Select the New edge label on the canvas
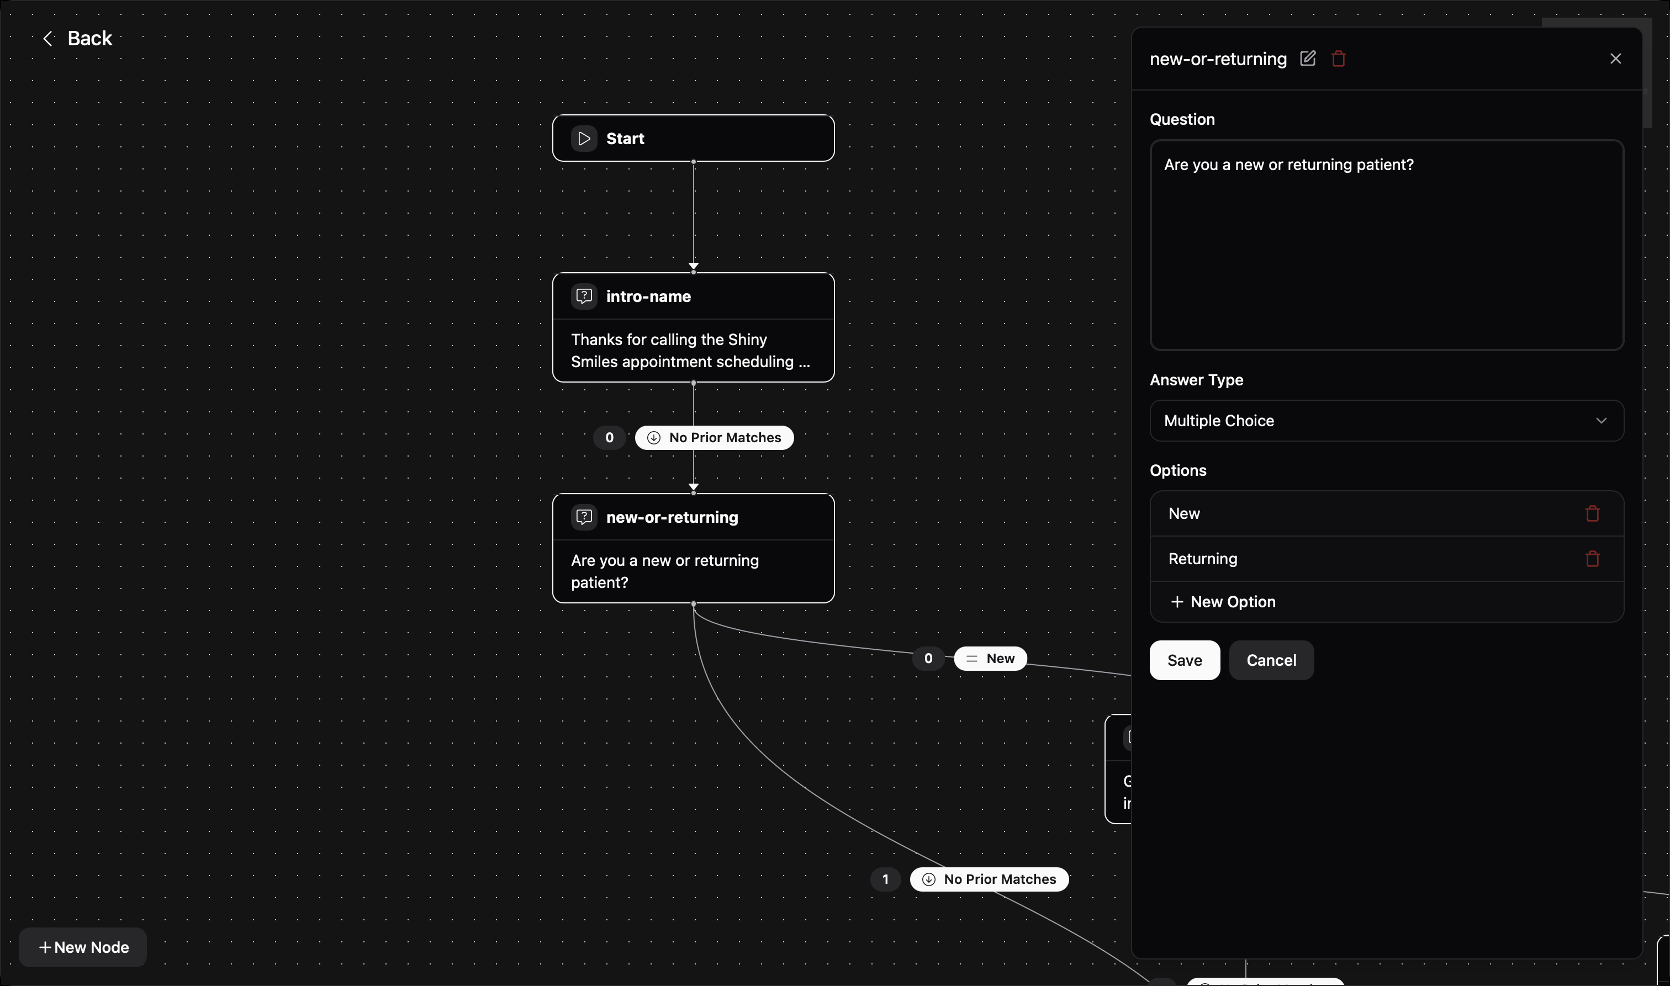Image resolution: width=1670 pixels, height=986 pixels. coord(990,659)
